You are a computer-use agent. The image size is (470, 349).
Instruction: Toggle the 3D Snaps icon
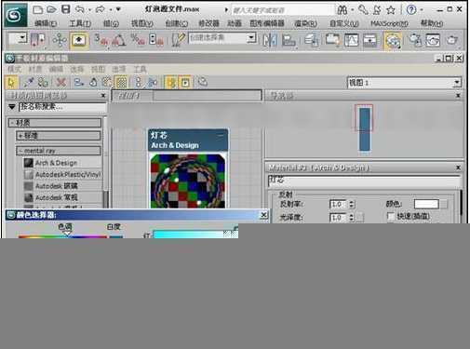click(x=101, y=40)
